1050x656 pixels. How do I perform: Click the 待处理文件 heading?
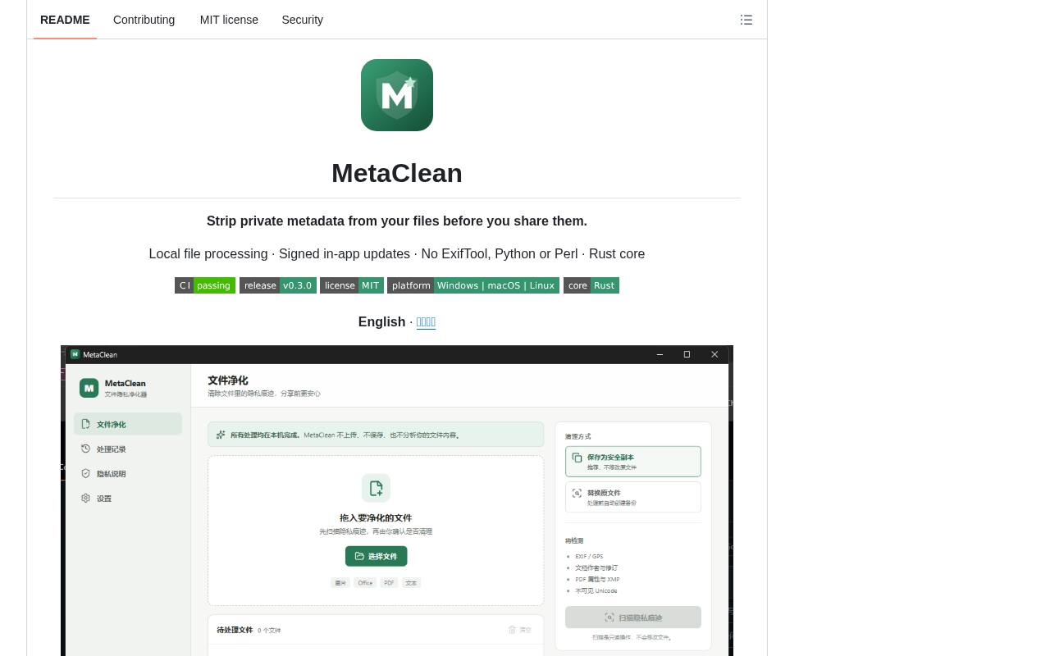pyautogui.click(x=235, y=630)
